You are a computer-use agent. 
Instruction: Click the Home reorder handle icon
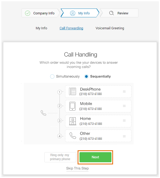pos(124,120)
